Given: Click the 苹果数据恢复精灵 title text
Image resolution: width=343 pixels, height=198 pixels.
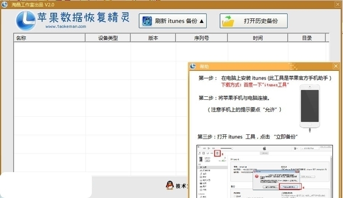Looking at the screenshot, I should point(83,17).
